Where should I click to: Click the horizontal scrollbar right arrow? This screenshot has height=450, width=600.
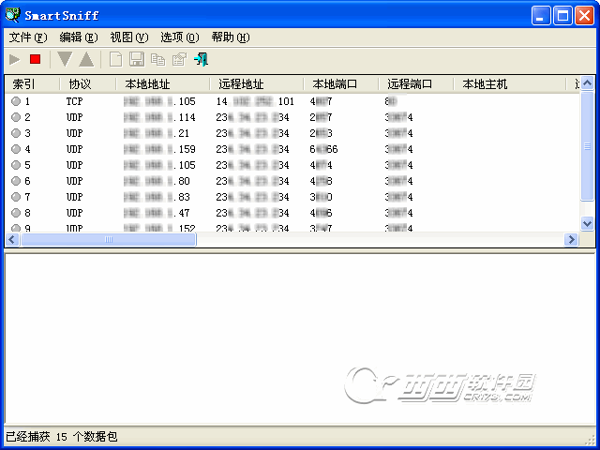click(571, 240)
